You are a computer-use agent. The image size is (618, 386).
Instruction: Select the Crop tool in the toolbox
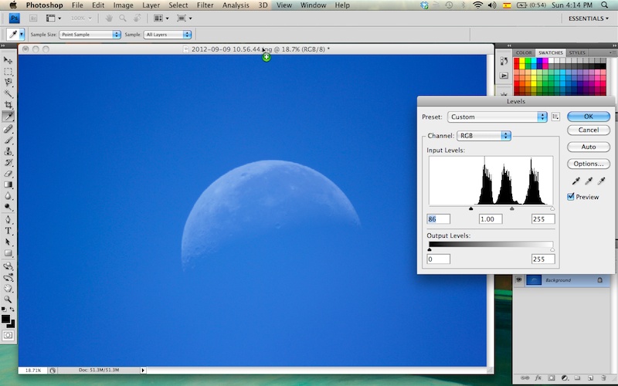click(8, 104)
